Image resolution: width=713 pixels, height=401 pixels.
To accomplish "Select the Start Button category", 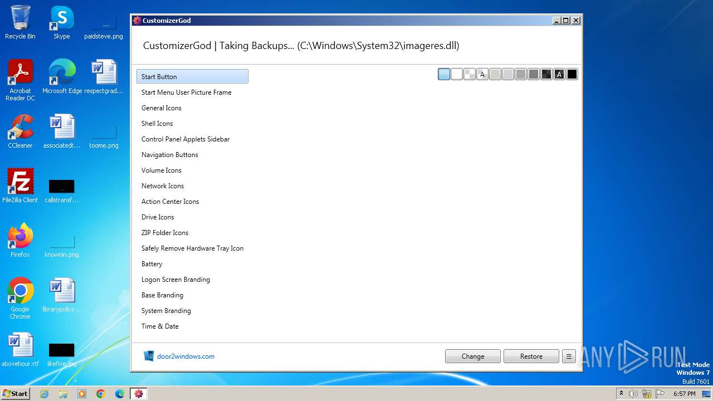I will pyautogui.click(x=192, y=77).
